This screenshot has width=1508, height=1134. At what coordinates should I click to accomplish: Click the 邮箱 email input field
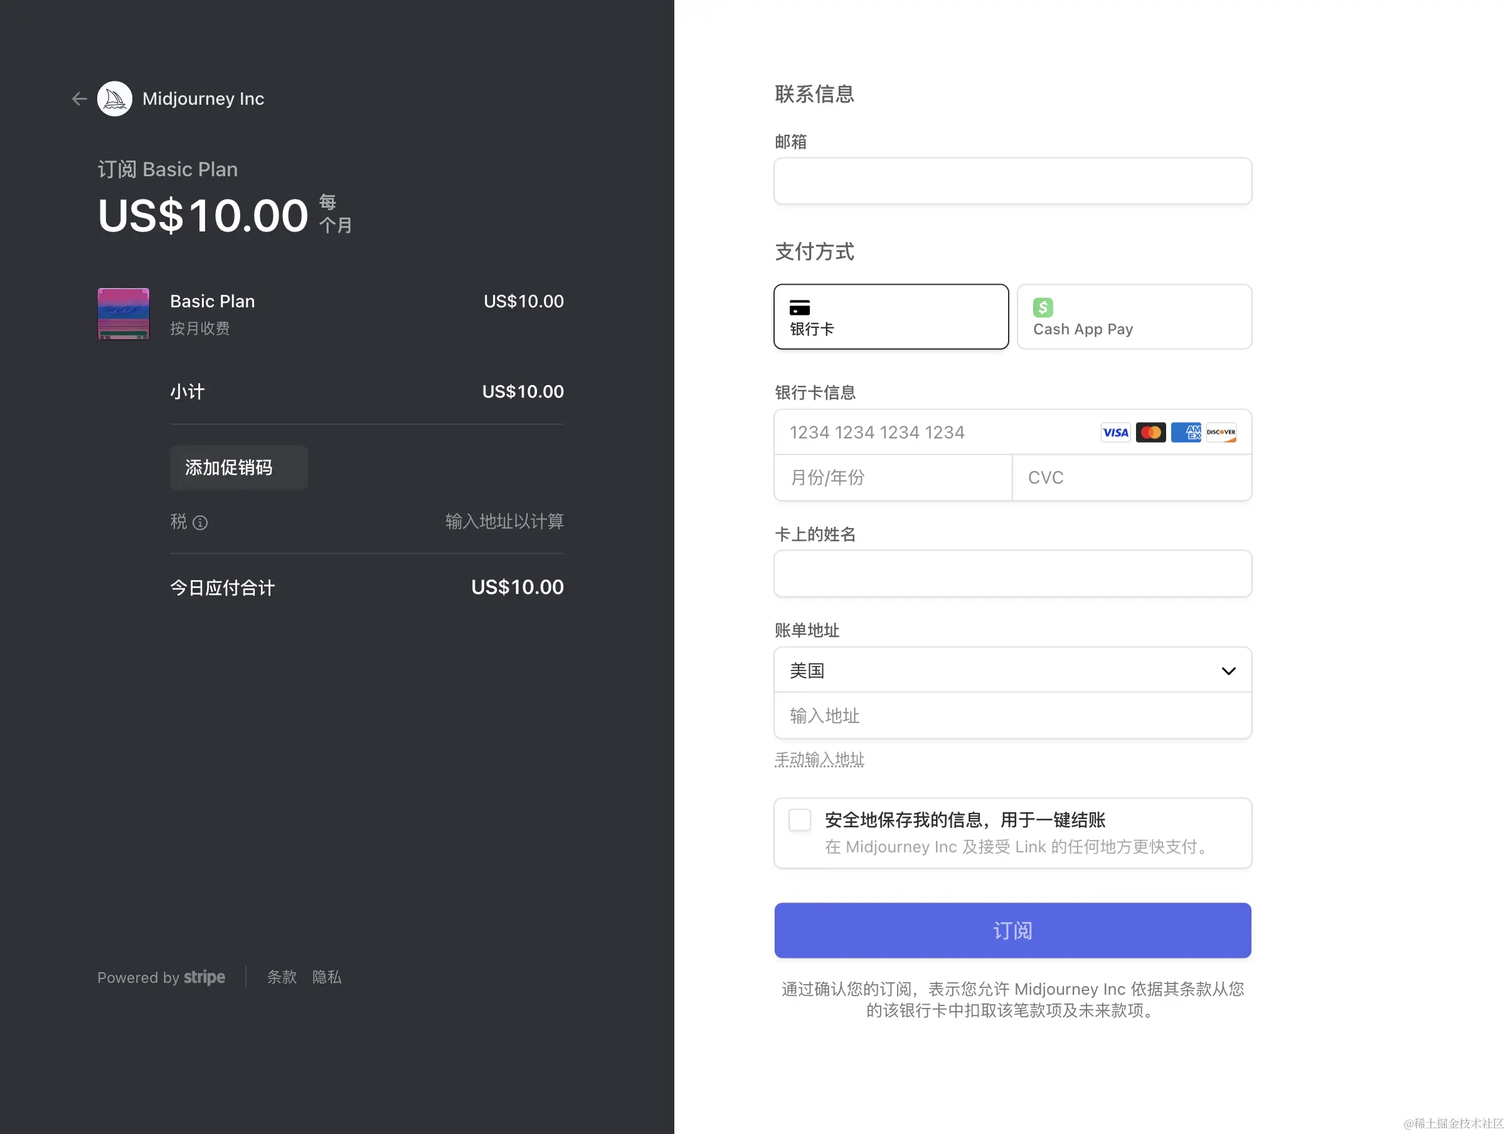(1012, 181)
